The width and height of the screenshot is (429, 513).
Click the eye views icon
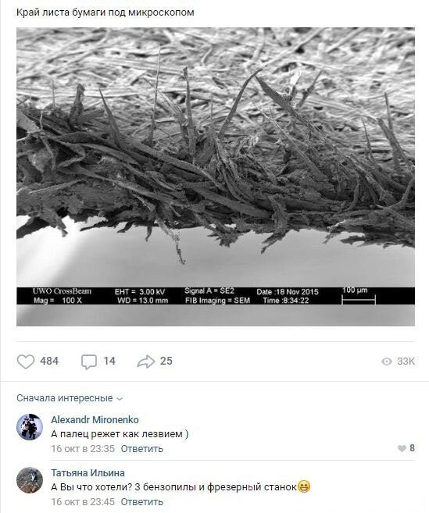coord(387,362)
